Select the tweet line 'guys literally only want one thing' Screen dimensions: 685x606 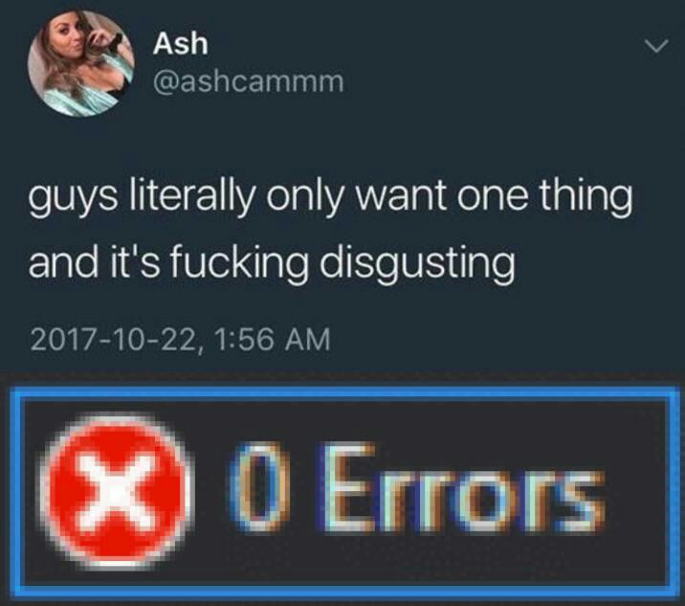click(330, 197)
